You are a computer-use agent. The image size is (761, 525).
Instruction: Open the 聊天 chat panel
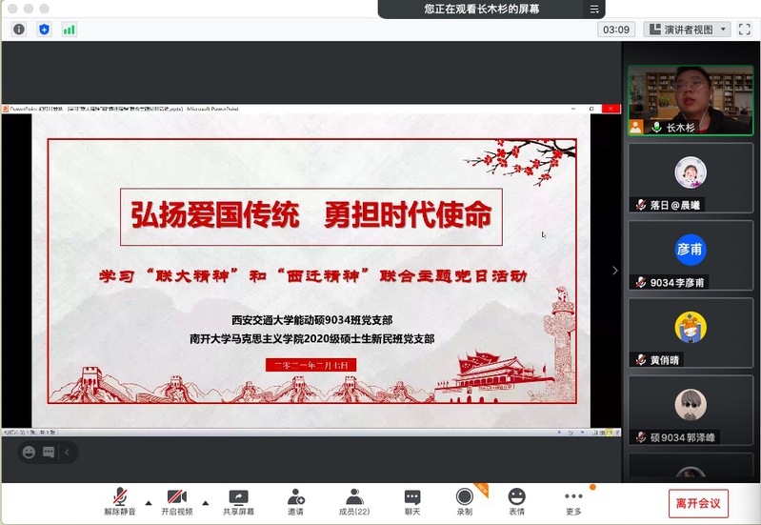[411, 502]
